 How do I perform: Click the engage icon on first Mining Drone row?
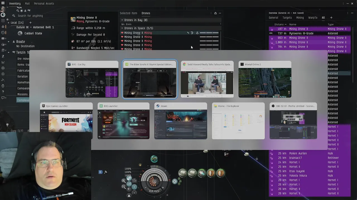coord(188,33)
